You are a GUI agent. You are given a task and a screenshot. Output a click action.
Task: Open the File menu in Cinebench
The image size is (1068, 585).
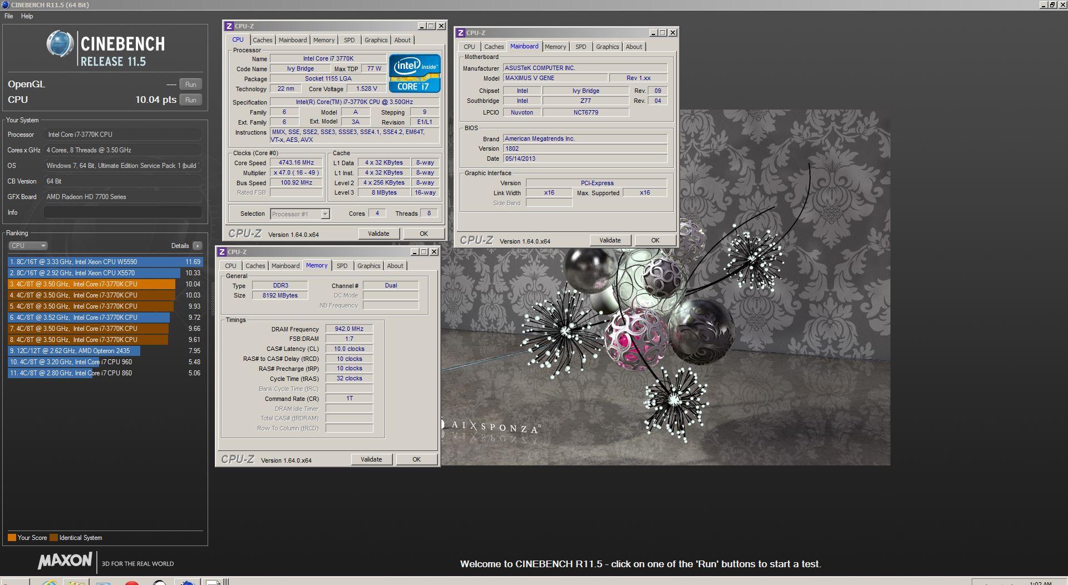(9, 16)
